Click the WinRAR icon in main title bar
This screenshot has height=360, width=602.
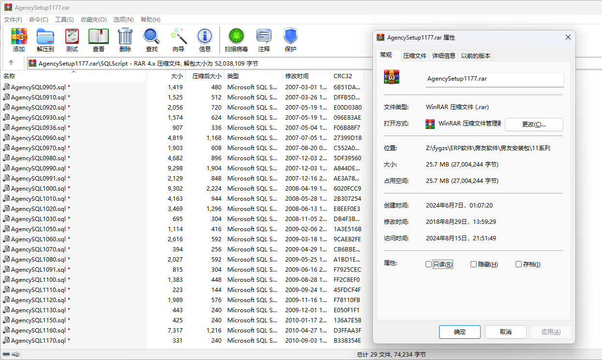[8, 7]
